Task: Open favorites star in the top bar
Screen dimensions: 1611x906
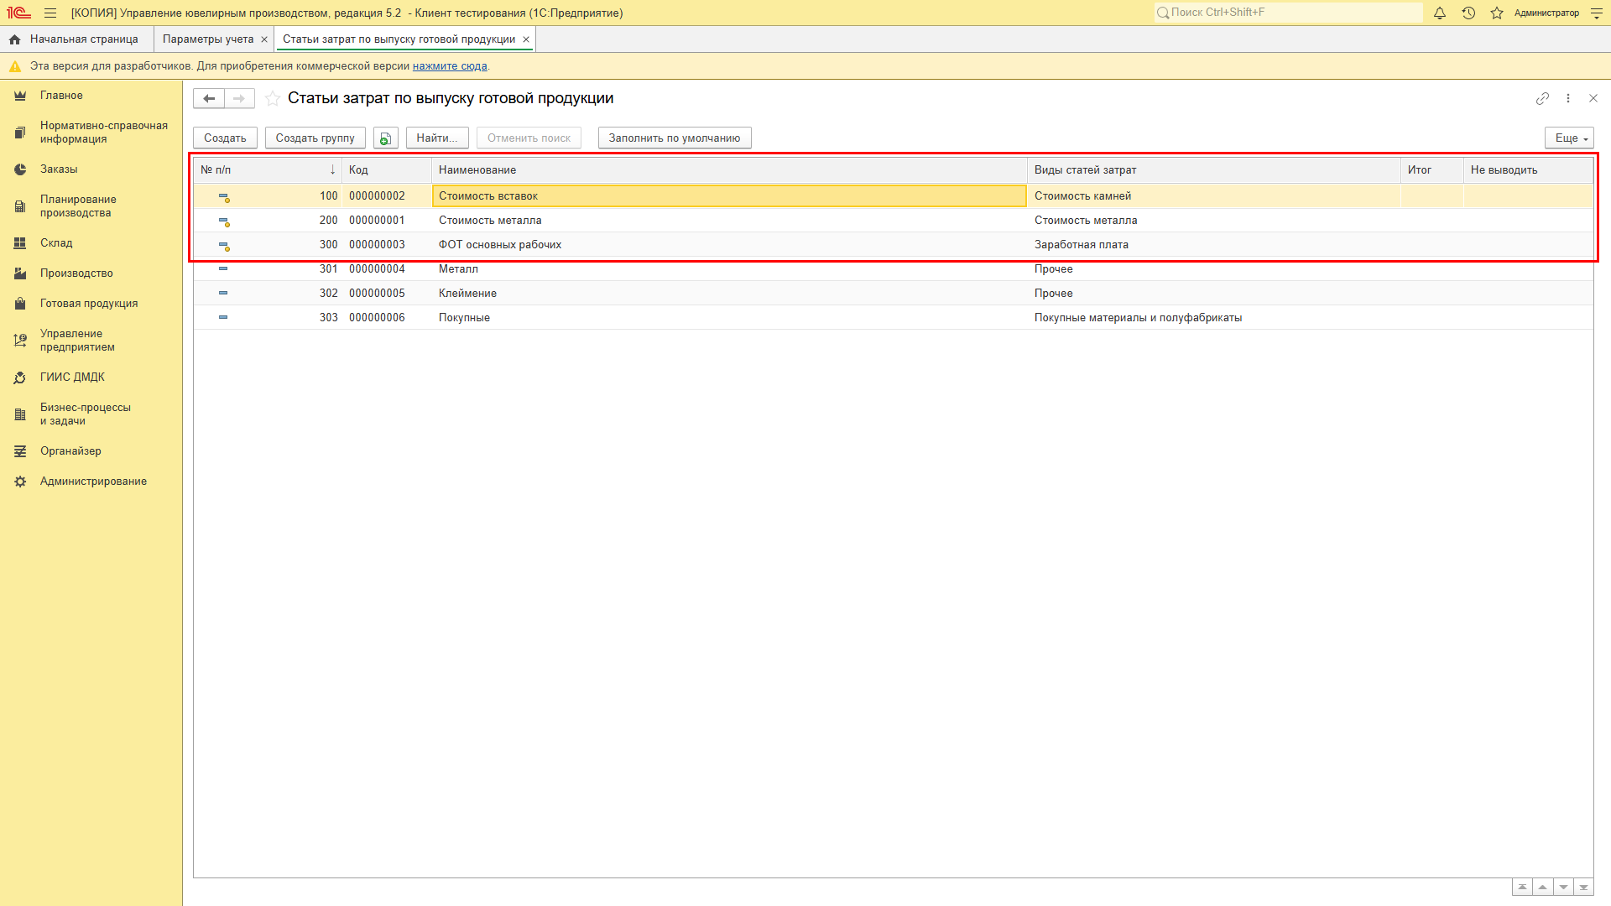Action: tap(1497, 13)
